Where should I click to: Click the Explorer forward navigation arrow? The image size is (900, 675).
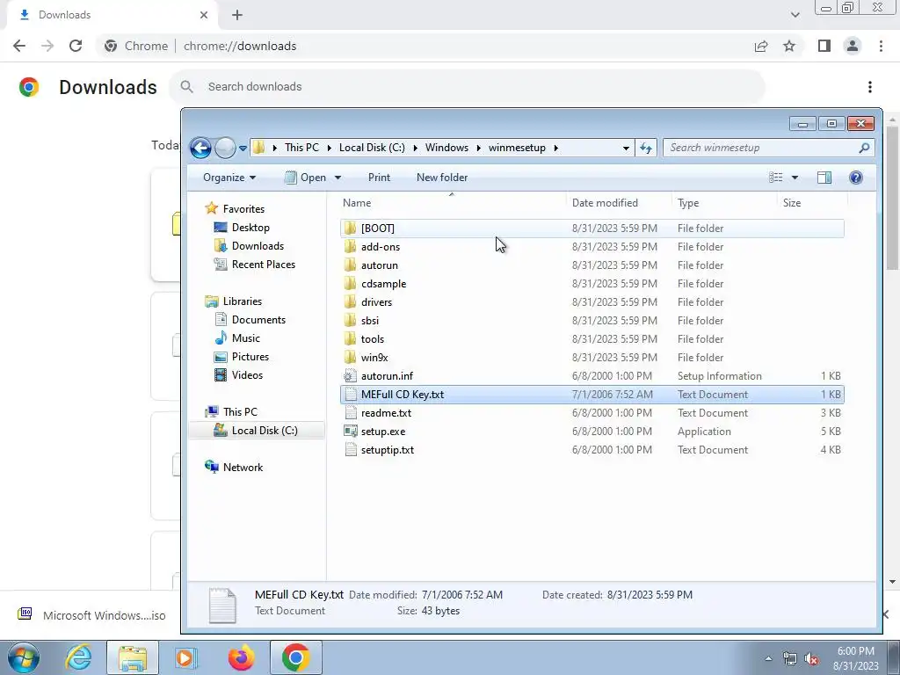pos(225,148)
